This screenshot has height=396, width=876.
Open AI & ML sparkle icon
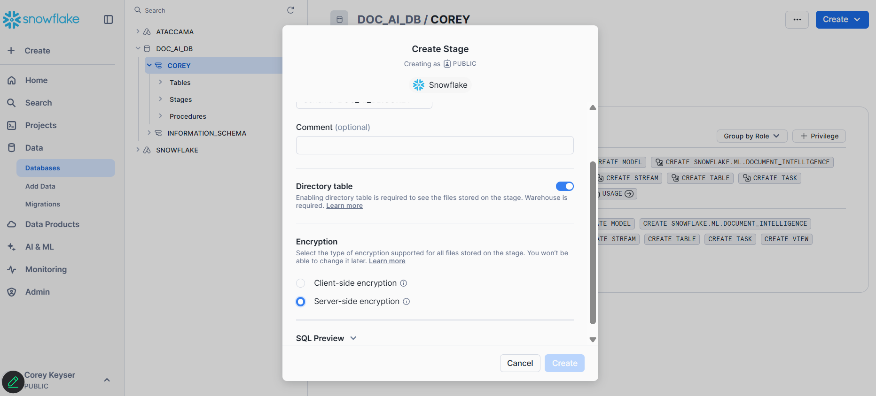click(x=12, y=247)
